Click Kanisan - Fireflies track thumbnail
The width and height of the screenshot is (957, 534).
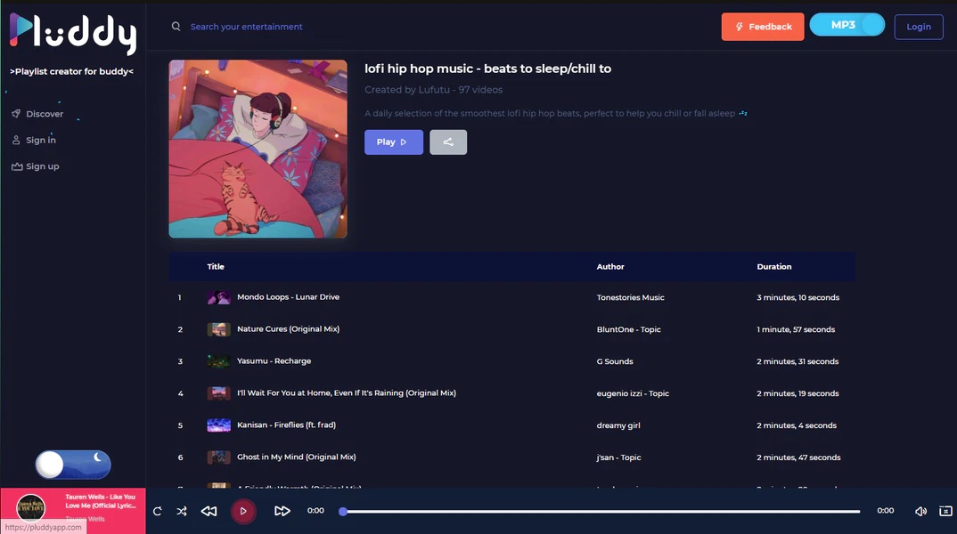[x=218, y=425]
